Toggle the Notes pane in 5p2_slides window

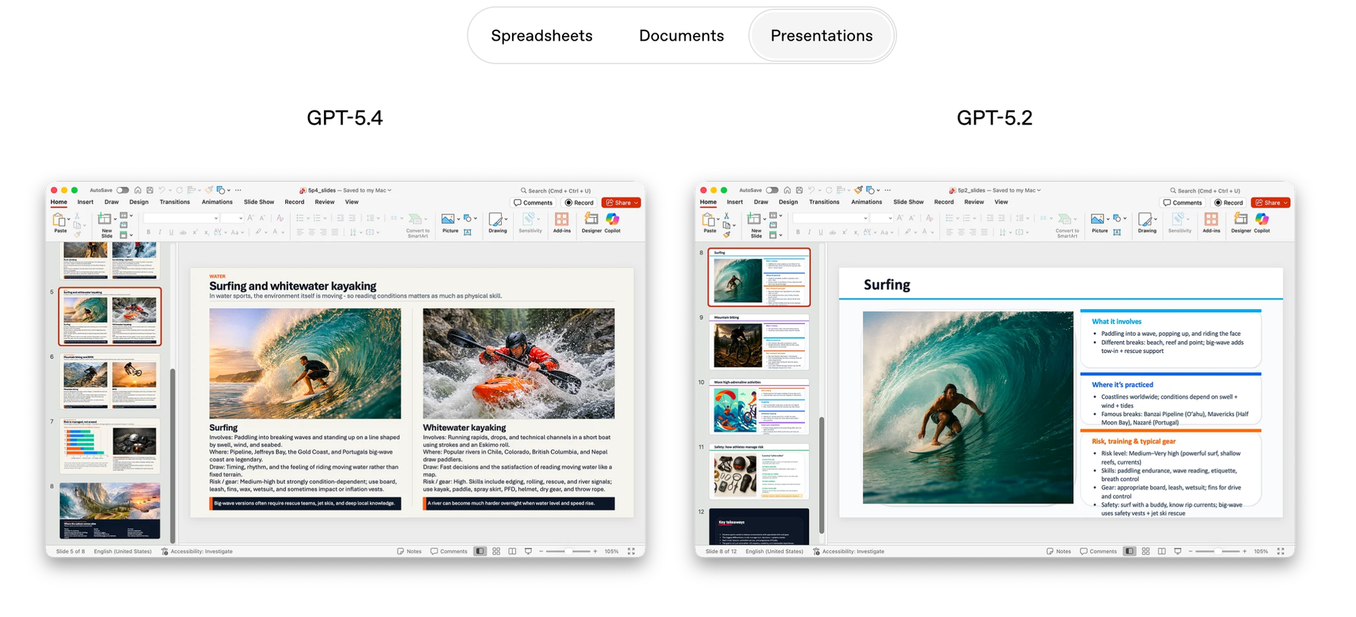(1058, 551)
